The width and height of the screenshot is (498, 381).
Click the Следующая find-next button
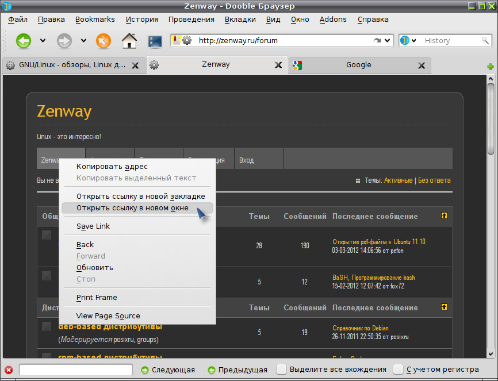(168, 370)
